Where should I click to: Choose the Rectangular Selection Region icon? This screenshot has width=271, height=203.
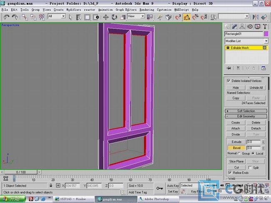pyautogui.click(x=87, y=17)
